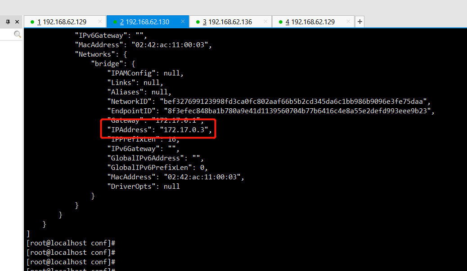The image size is (467, 271).
Task: Click the green connection dot on tab 3
Action: coord(197,21)
